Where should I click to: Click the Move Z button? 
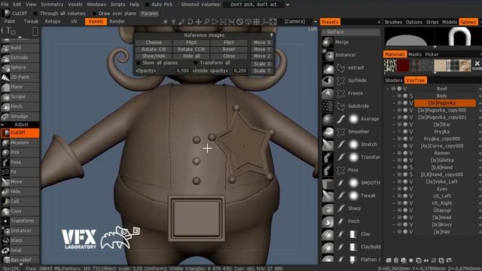(262, 56)
